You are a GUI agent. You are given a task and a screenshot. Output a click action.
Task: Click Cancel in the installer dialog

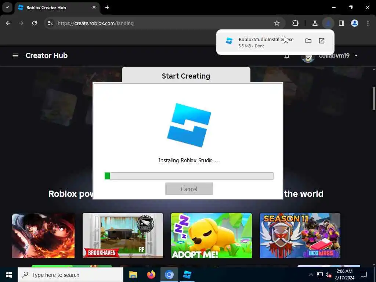[x=189, y=189]
